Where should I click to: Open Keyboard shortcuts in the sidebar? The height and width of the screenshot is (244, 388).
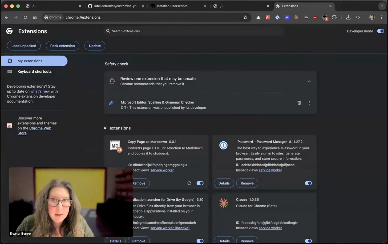point(34,71)
